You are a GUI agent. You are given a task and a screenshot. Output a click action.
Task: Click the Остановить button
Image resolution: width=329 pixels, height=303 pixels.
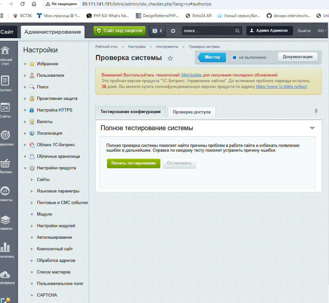(179, 163)
